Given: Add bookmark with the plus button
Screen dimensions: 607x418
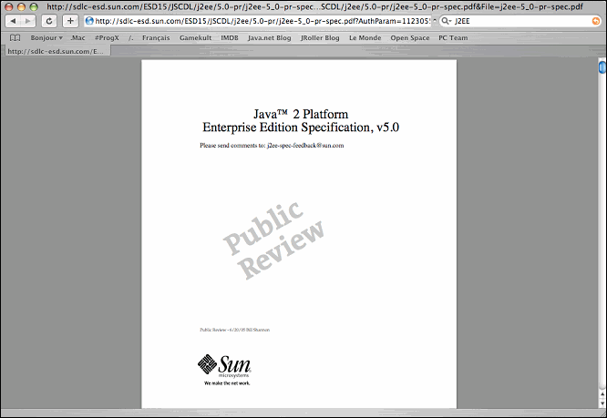Looking at the screenshot, I should click(x=70, y=21).
